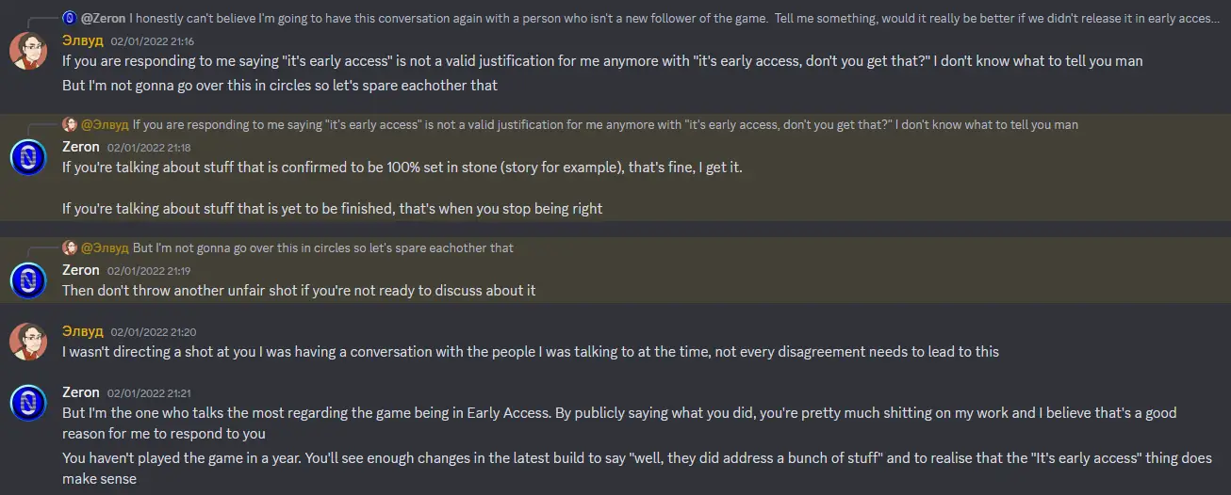Screen dimensions: 1231x495
Task: Click the 02/01/2022 21:21 timestamp
Action: (149, 393)
